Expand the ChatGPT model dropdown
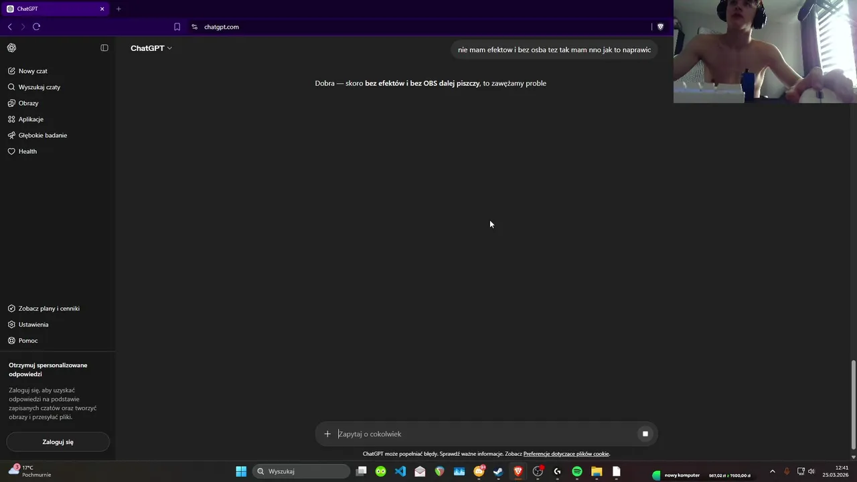 pyautogui.click(x=151, y=48)
